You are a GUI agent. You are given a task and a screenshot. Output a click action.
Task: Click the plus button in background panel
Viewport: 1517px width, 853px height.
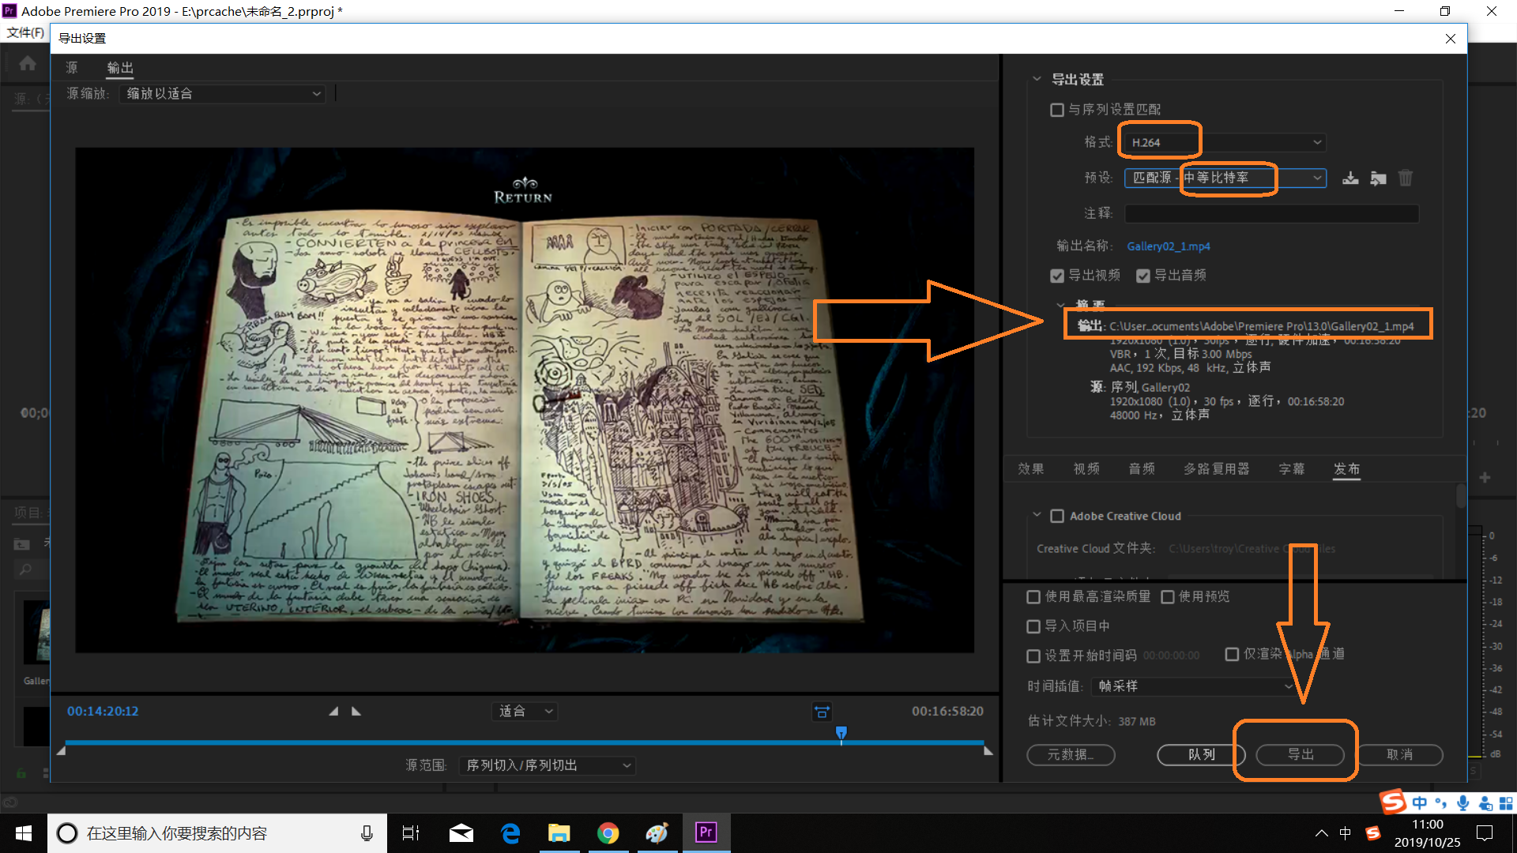click(1485, 478)
